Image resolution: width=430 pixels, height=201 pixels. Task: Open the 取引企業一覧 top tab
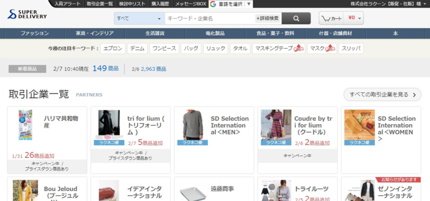(x=100, y=4)
